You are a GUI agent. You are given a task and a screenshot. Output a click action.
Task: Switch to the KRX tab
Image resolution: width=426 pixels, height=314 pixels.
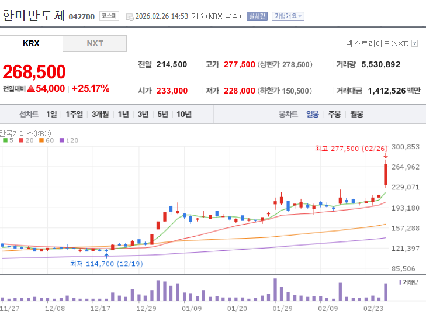point(31,43)
